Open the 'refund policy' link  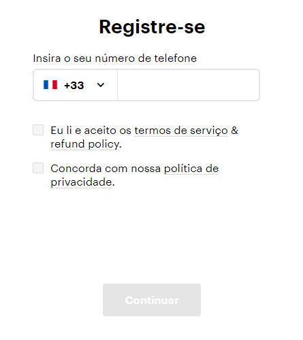[84, 144]
